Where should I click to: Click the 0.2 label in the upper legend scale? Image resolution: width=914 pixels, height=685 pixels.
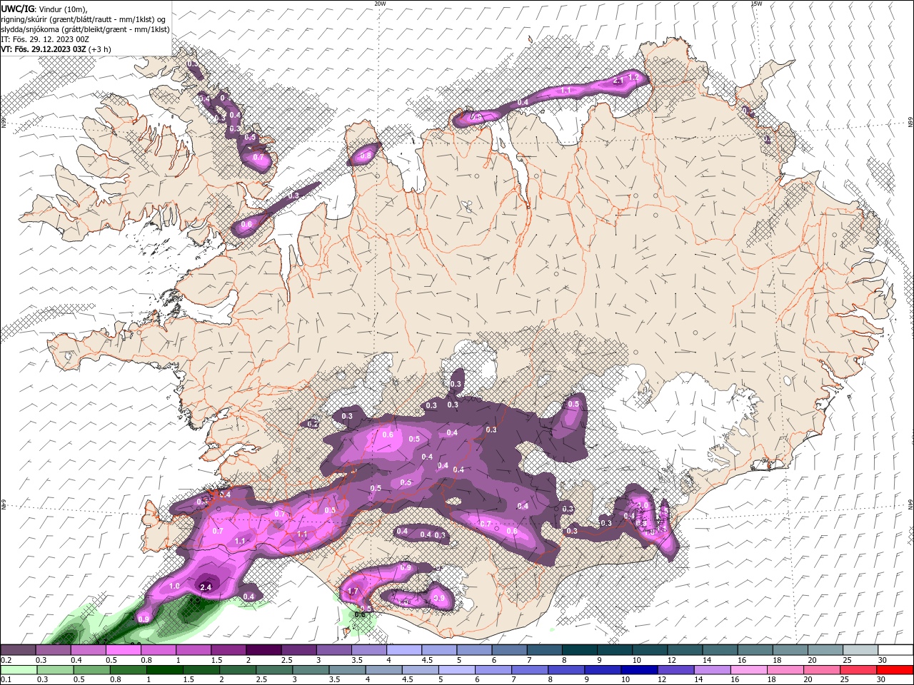tap(5, 660)
